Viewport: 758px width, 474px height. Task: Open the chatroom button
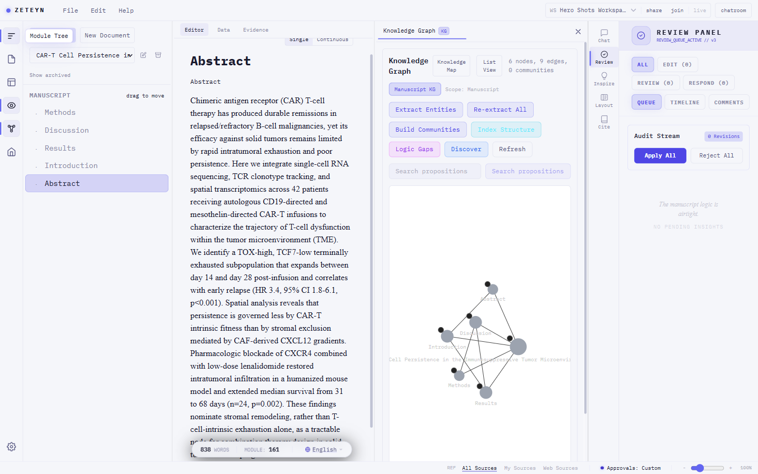click(733, 10)
